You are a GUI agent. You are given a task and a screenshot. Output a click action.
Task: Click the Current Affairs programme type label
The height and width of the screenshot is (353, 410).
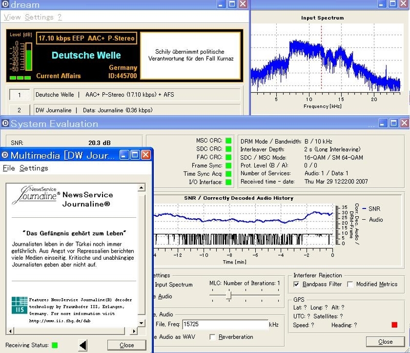(x=58, y=76)
